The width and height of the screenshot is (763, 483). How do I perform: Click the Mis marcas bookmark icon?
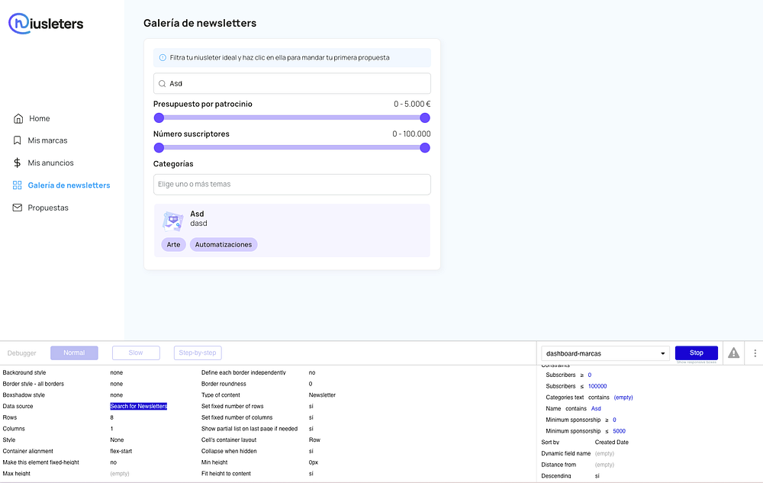point(18,140)
